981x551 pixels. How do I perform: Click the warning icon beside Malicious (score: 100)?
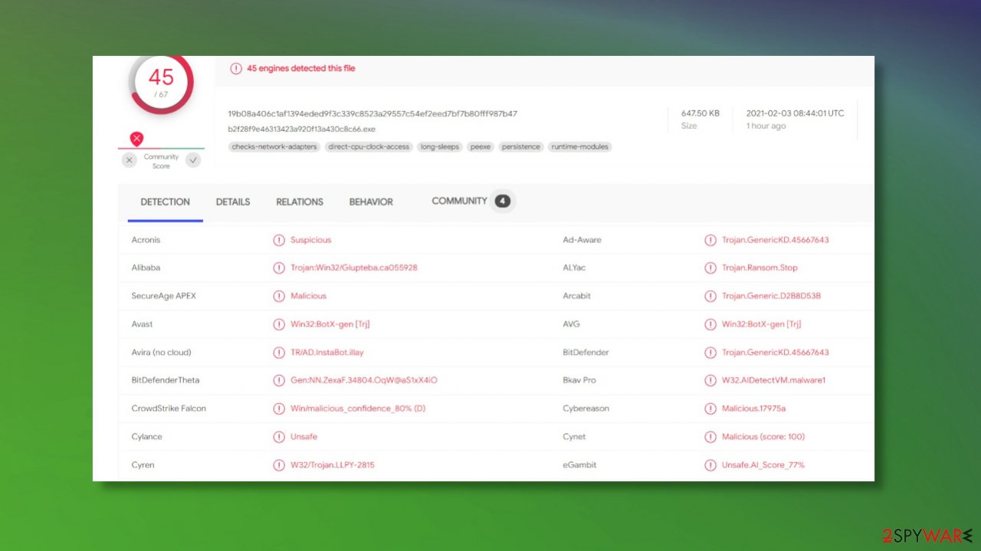click(x=710, y=437)
